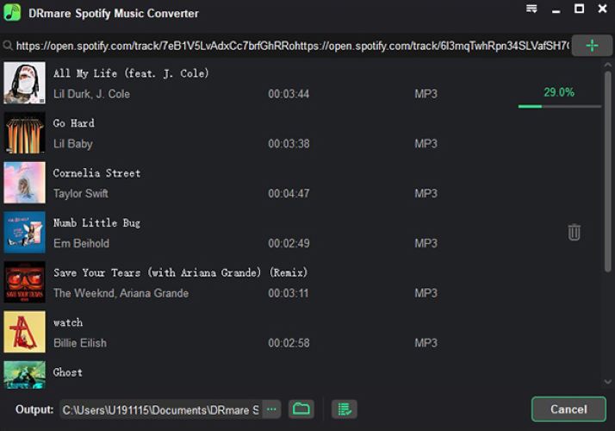
Task: Click the magnifier icon beside the URL
Action: [8, 47]
